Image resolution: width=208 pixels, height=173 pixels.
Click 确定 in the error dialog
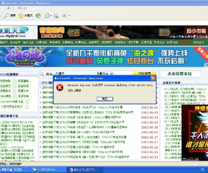coord(105,99)
